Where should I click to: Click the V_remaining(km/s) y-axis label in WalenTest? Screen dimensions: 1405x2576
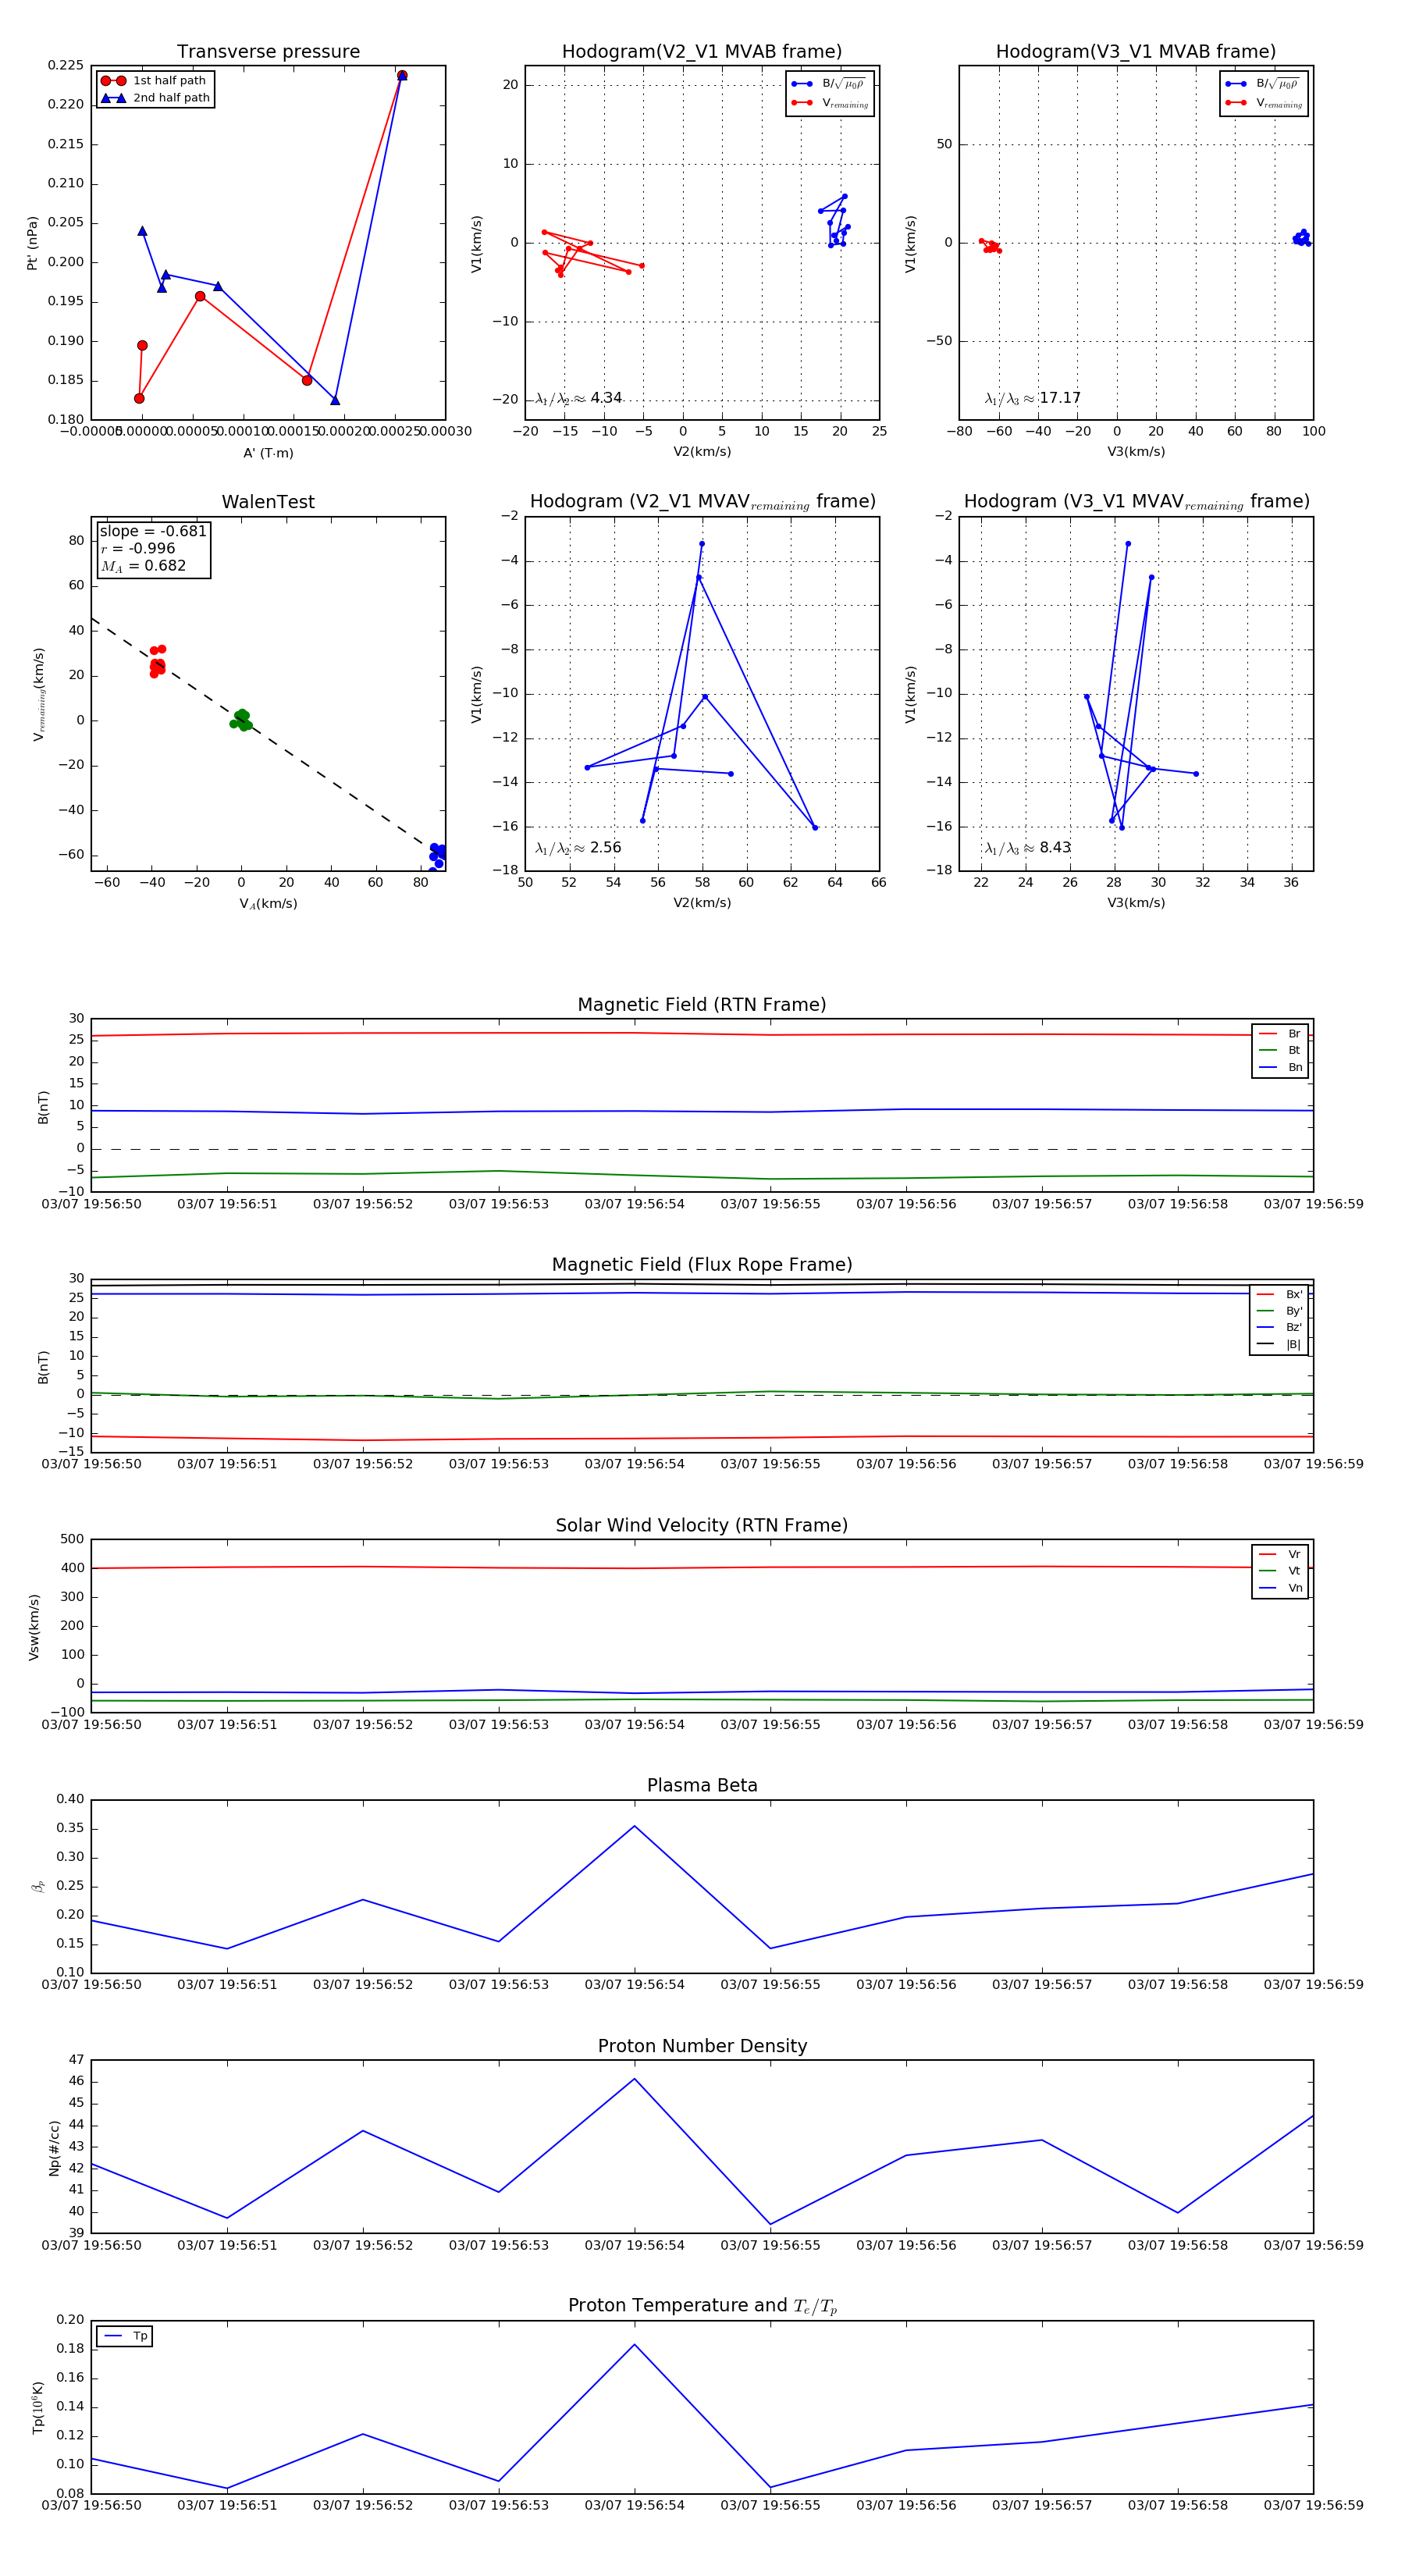tap(38, 694)
